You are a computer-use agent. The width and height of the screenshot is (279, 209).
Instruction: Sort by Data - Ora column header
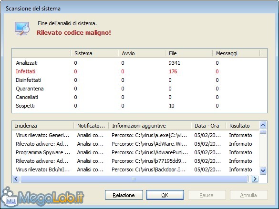[208, 126]
